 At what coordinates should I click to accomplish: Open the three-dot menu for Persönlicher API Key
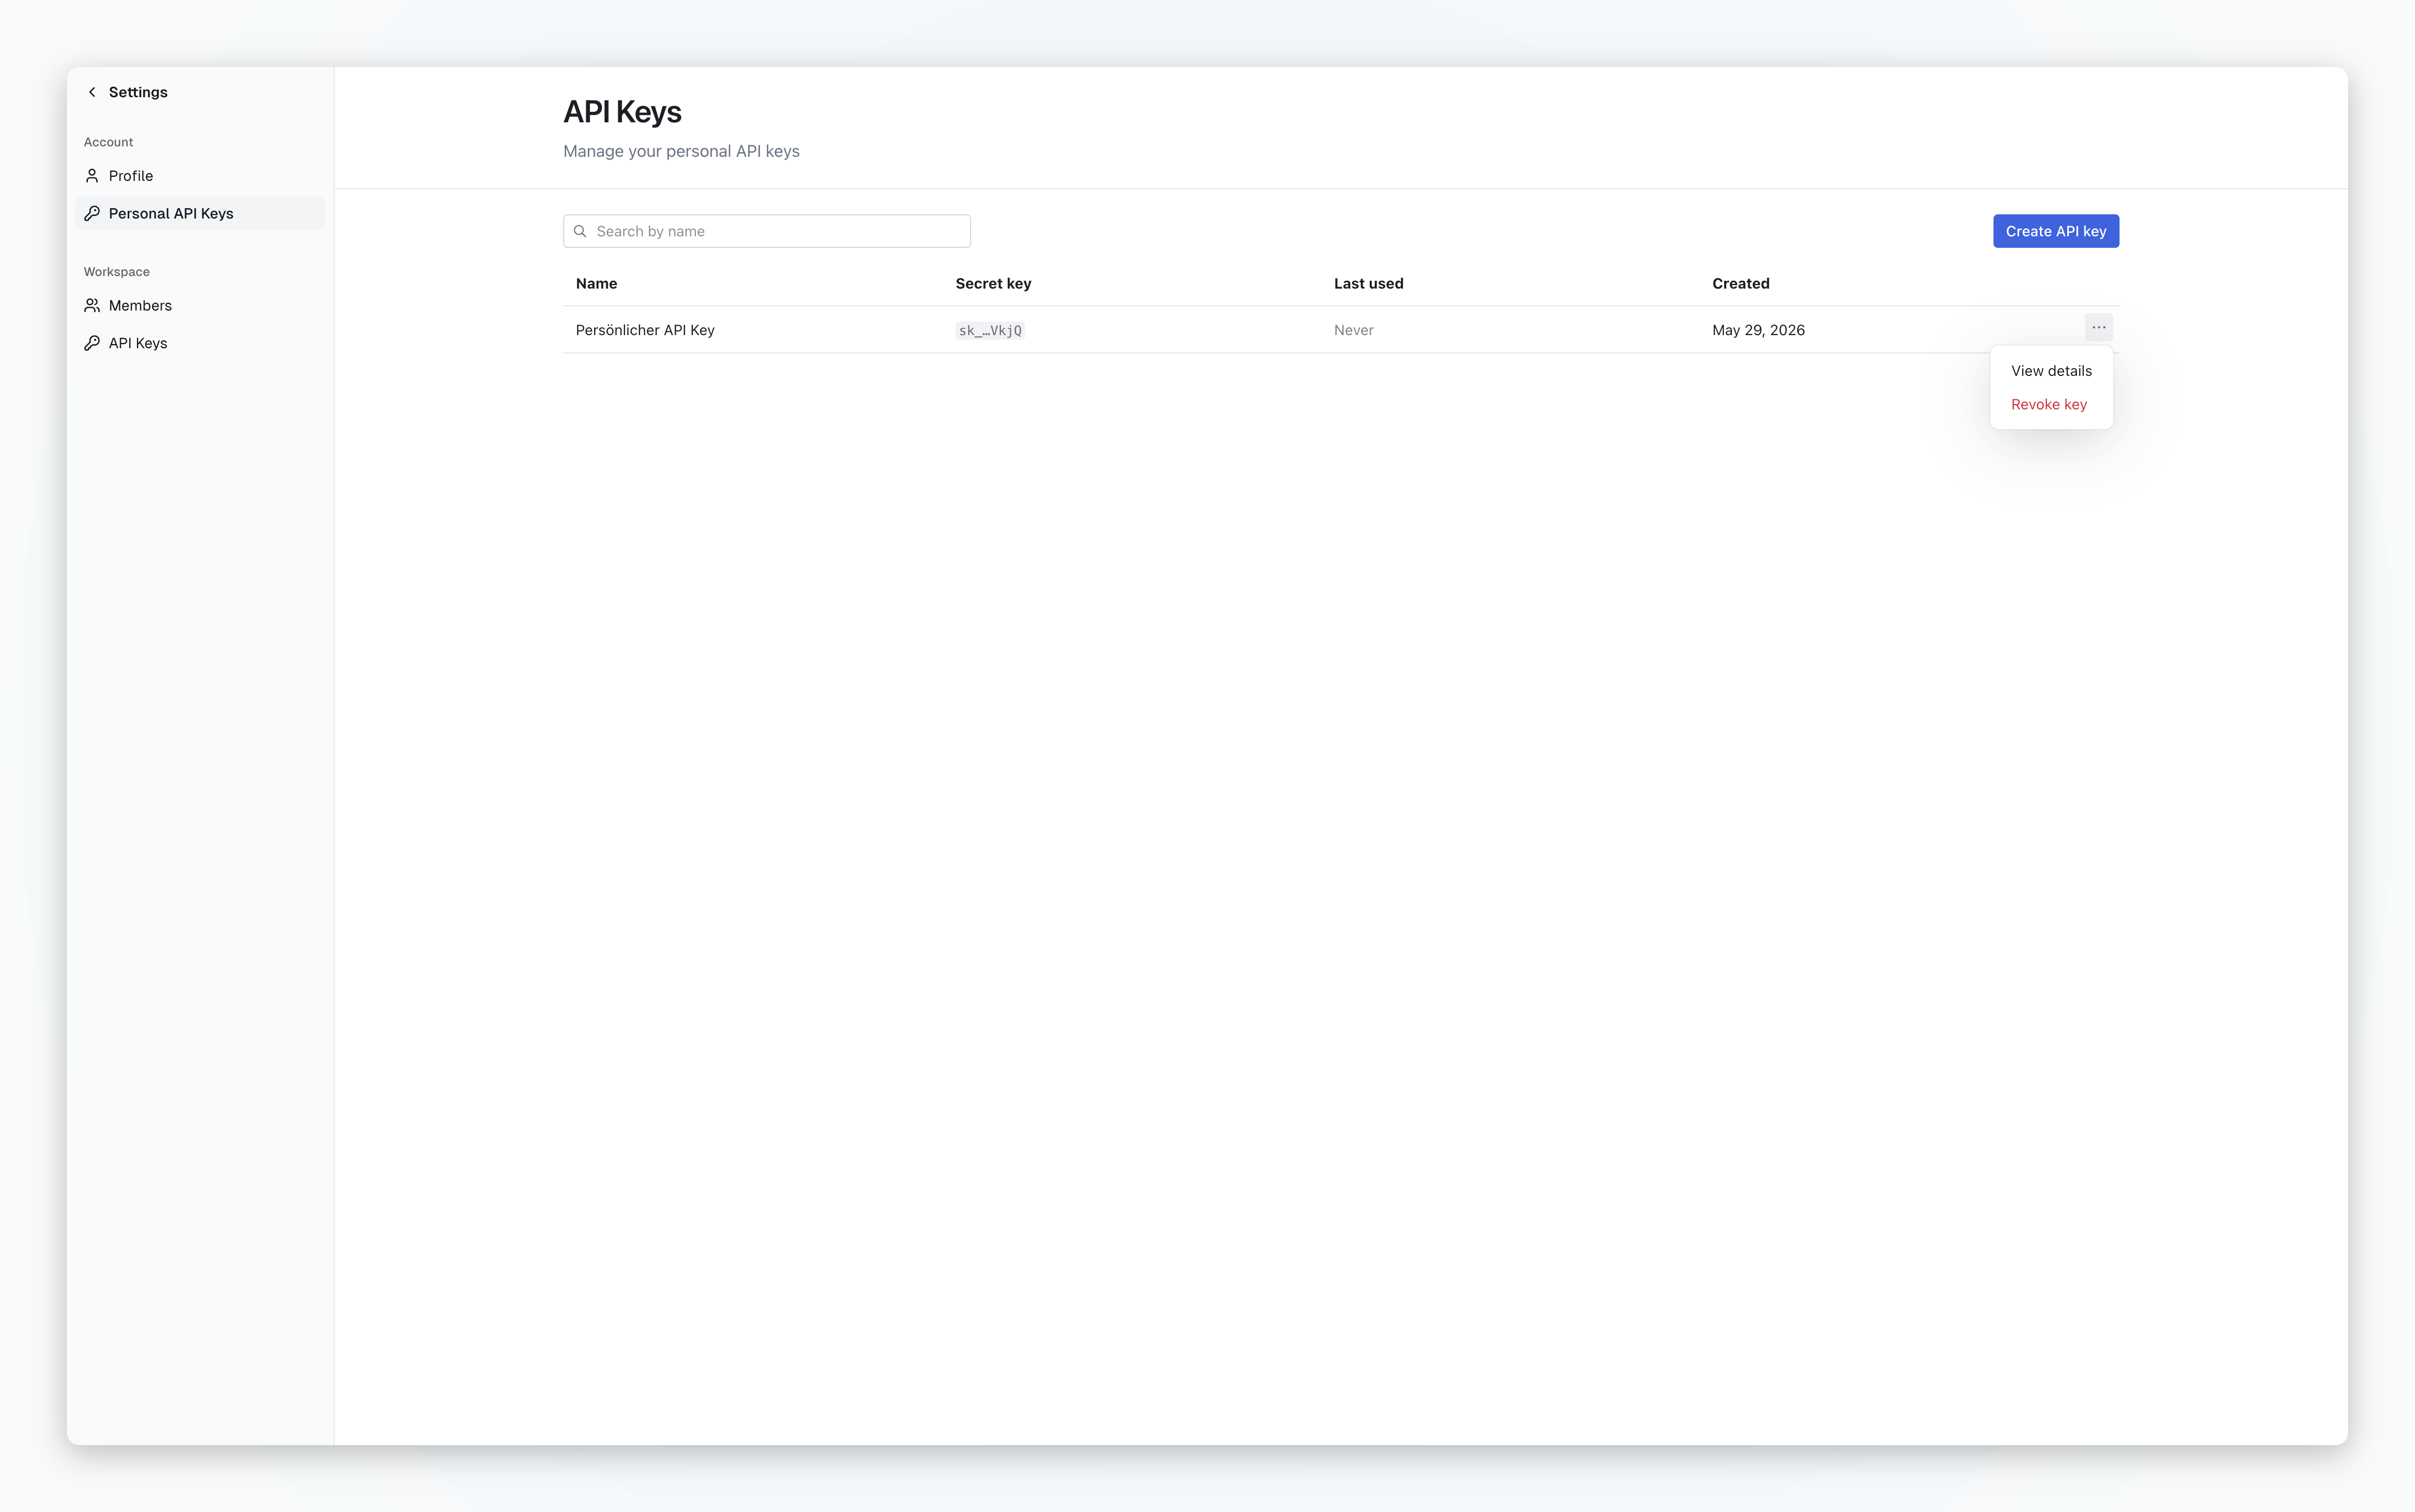2098,327
